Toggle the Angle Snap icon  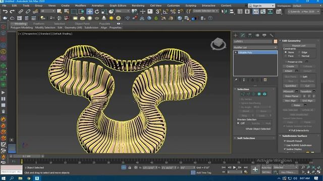pyautogui.click(x=166, y=12)
